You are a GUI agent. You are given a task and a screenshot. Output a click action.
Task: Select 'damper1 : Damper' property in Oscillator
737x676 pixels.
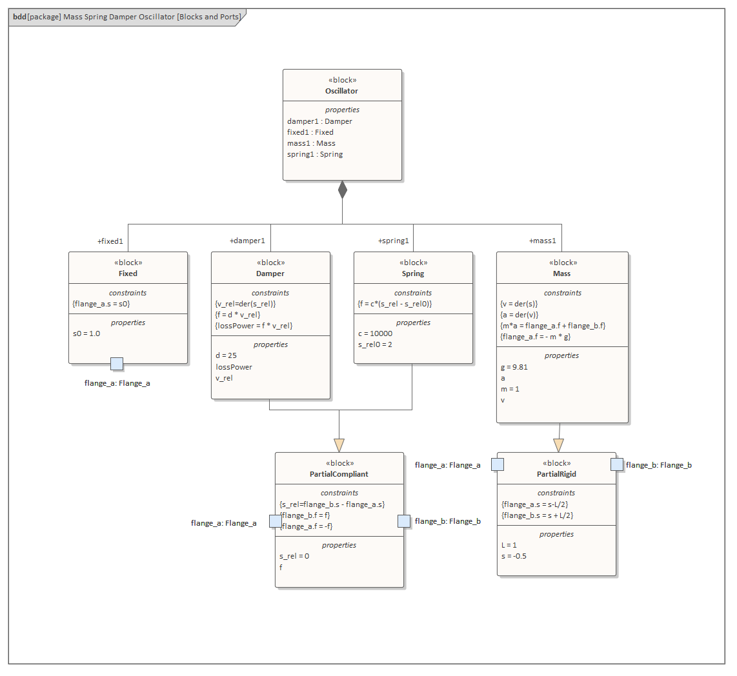pos(320,121)
